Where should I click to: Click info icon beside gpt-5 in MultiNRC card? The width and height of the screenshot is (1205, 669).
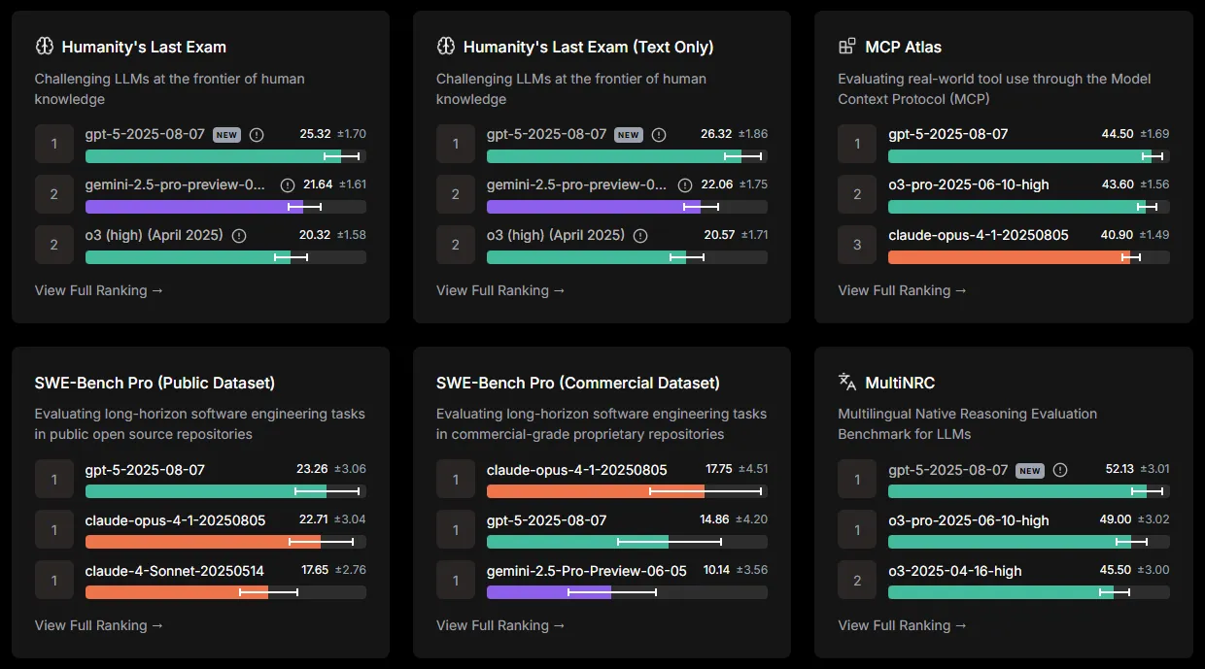pyautogui.click(x=1060, y=470)
